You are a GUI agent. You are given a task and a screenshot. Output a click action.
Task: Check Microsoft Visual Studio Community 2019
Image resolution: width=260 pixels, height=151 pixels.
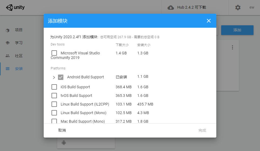(54, 53)
